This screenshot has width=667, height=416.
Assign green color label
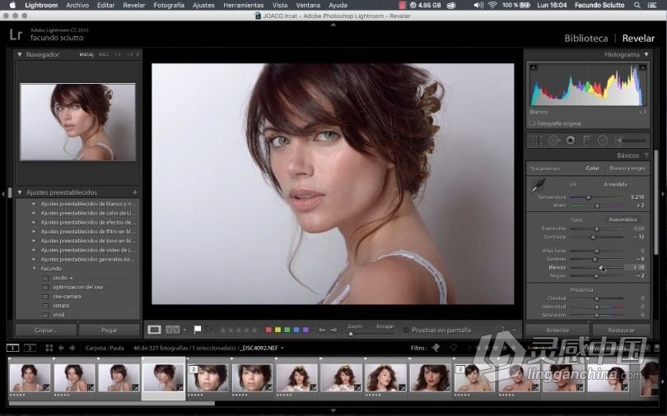click(287, 330)
